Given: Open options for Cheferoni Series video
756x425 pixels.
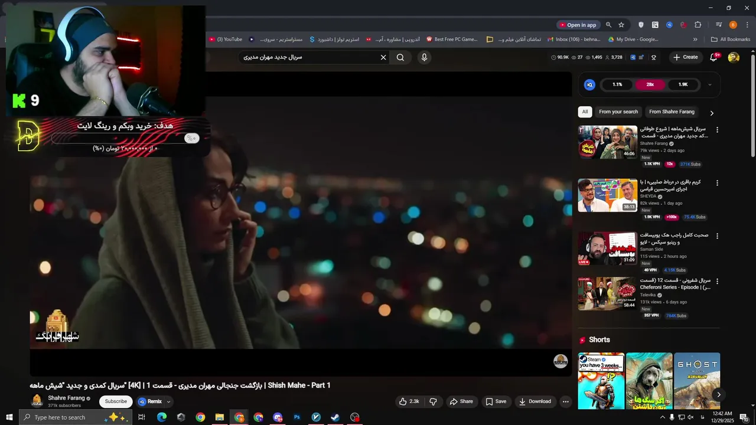Looking at the screenshot, I should 718,282.
